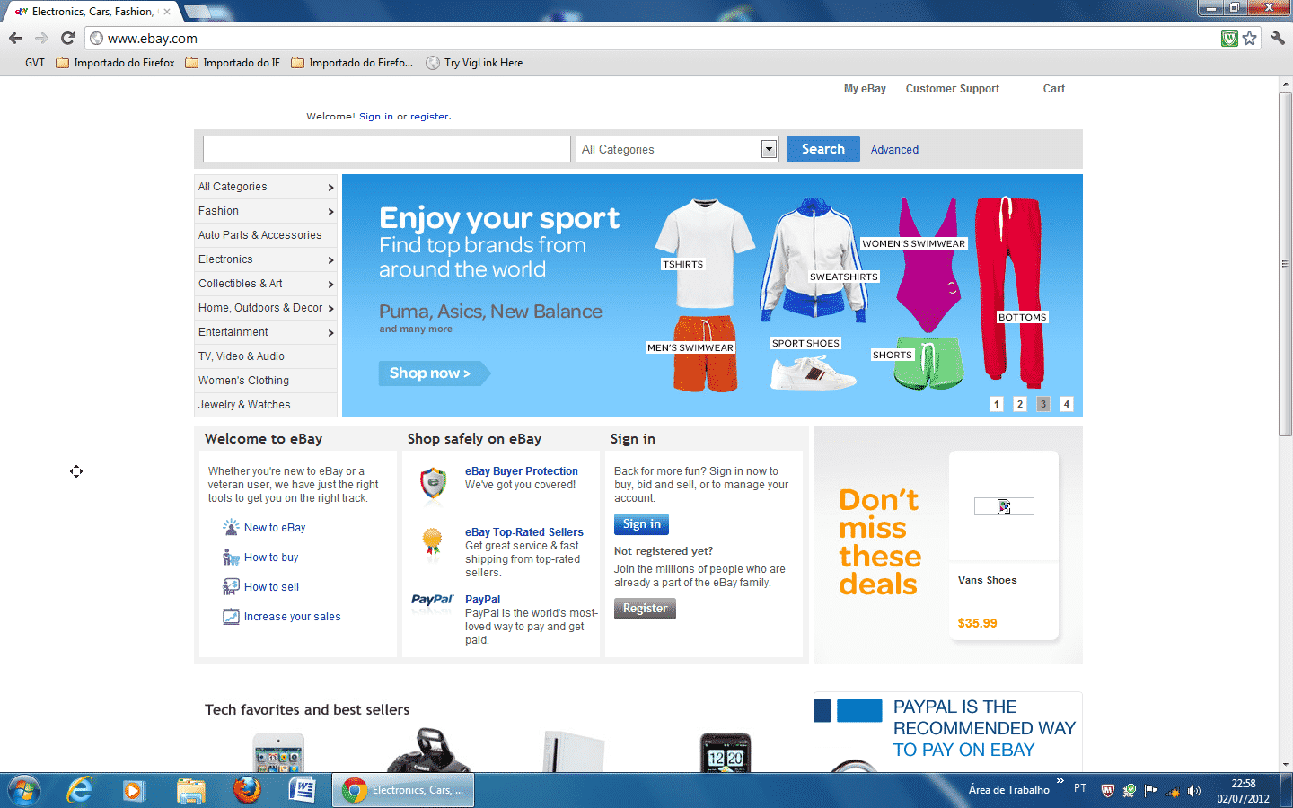This screenshot has height=808, width=1293.
Task: Open the Customer Support menu item
Action: pyautogui.click(x=952, y=89)
